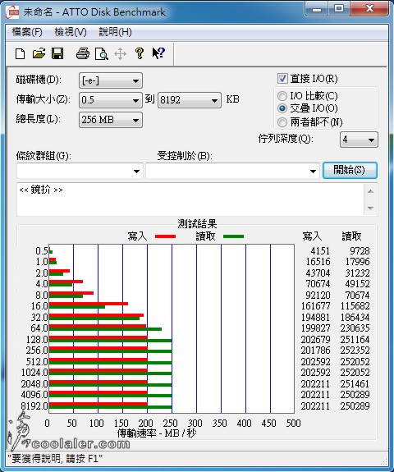Image resolution: width=394 pixels, height=472 pixels.
Task: Click the 開始(S) start button
Action: tap(350, 170)
